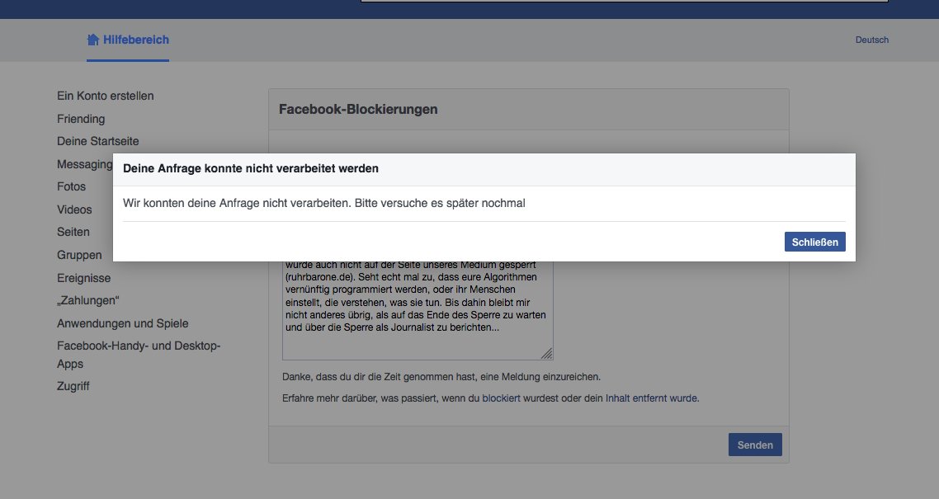Select Ein Konto erstellen in sidebar
This screenshot has height=499, width=939.
(x=105, y=96)
